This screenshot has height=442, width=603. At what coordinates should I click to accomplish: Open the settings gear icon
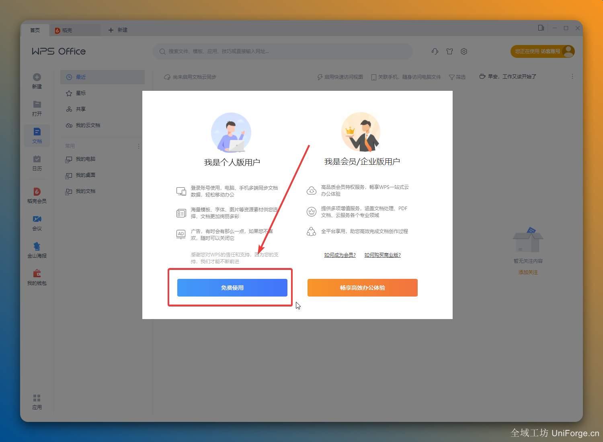464,51
